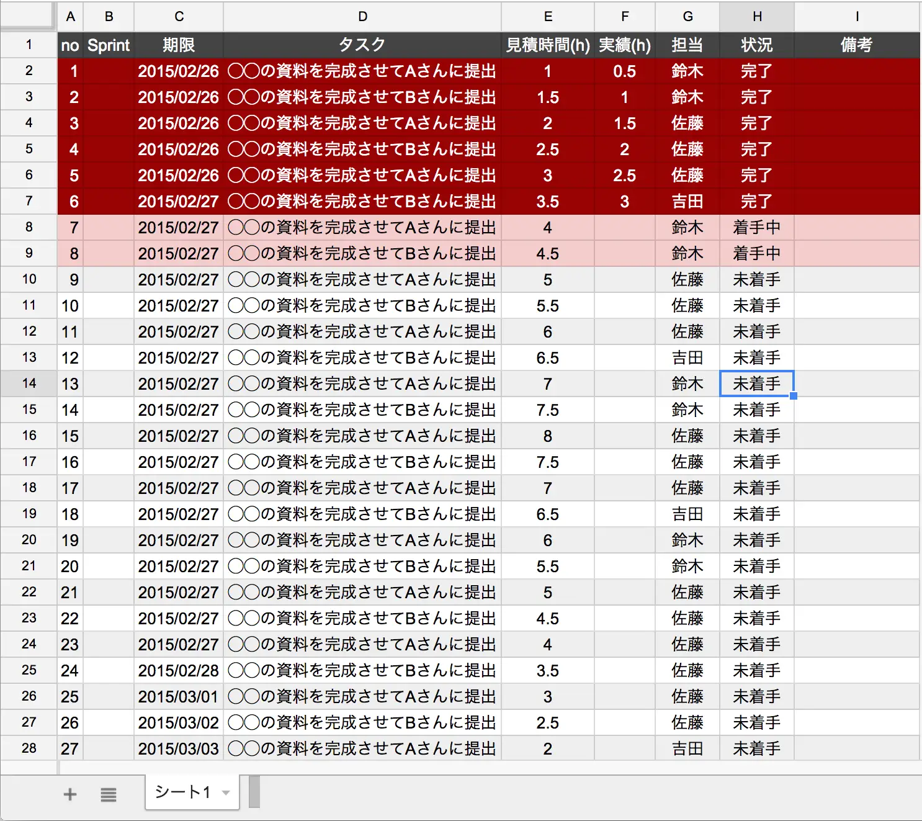Viewport: 922px width, 821px height.
Task: Click the 2015/02/28 date cell
Action: [x=179, y=670]
